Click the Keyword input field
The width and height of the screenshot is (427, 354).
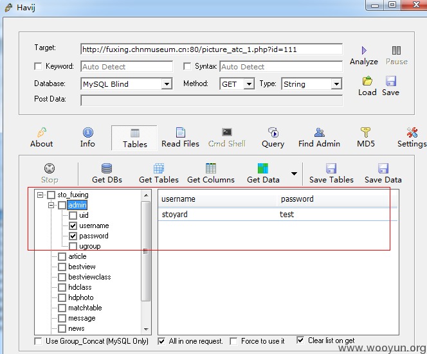[x=127, y=67]
